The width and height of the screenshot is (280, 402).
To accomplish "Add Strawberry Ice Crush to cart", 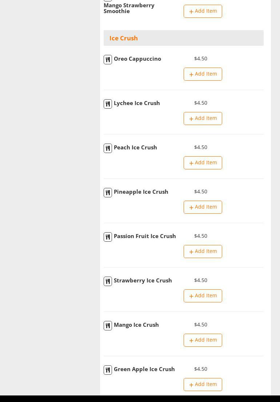I will (203, 296).
